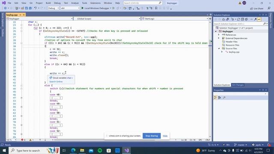Expand the References node
274x154 pixels.
click(x=219, y=35)
